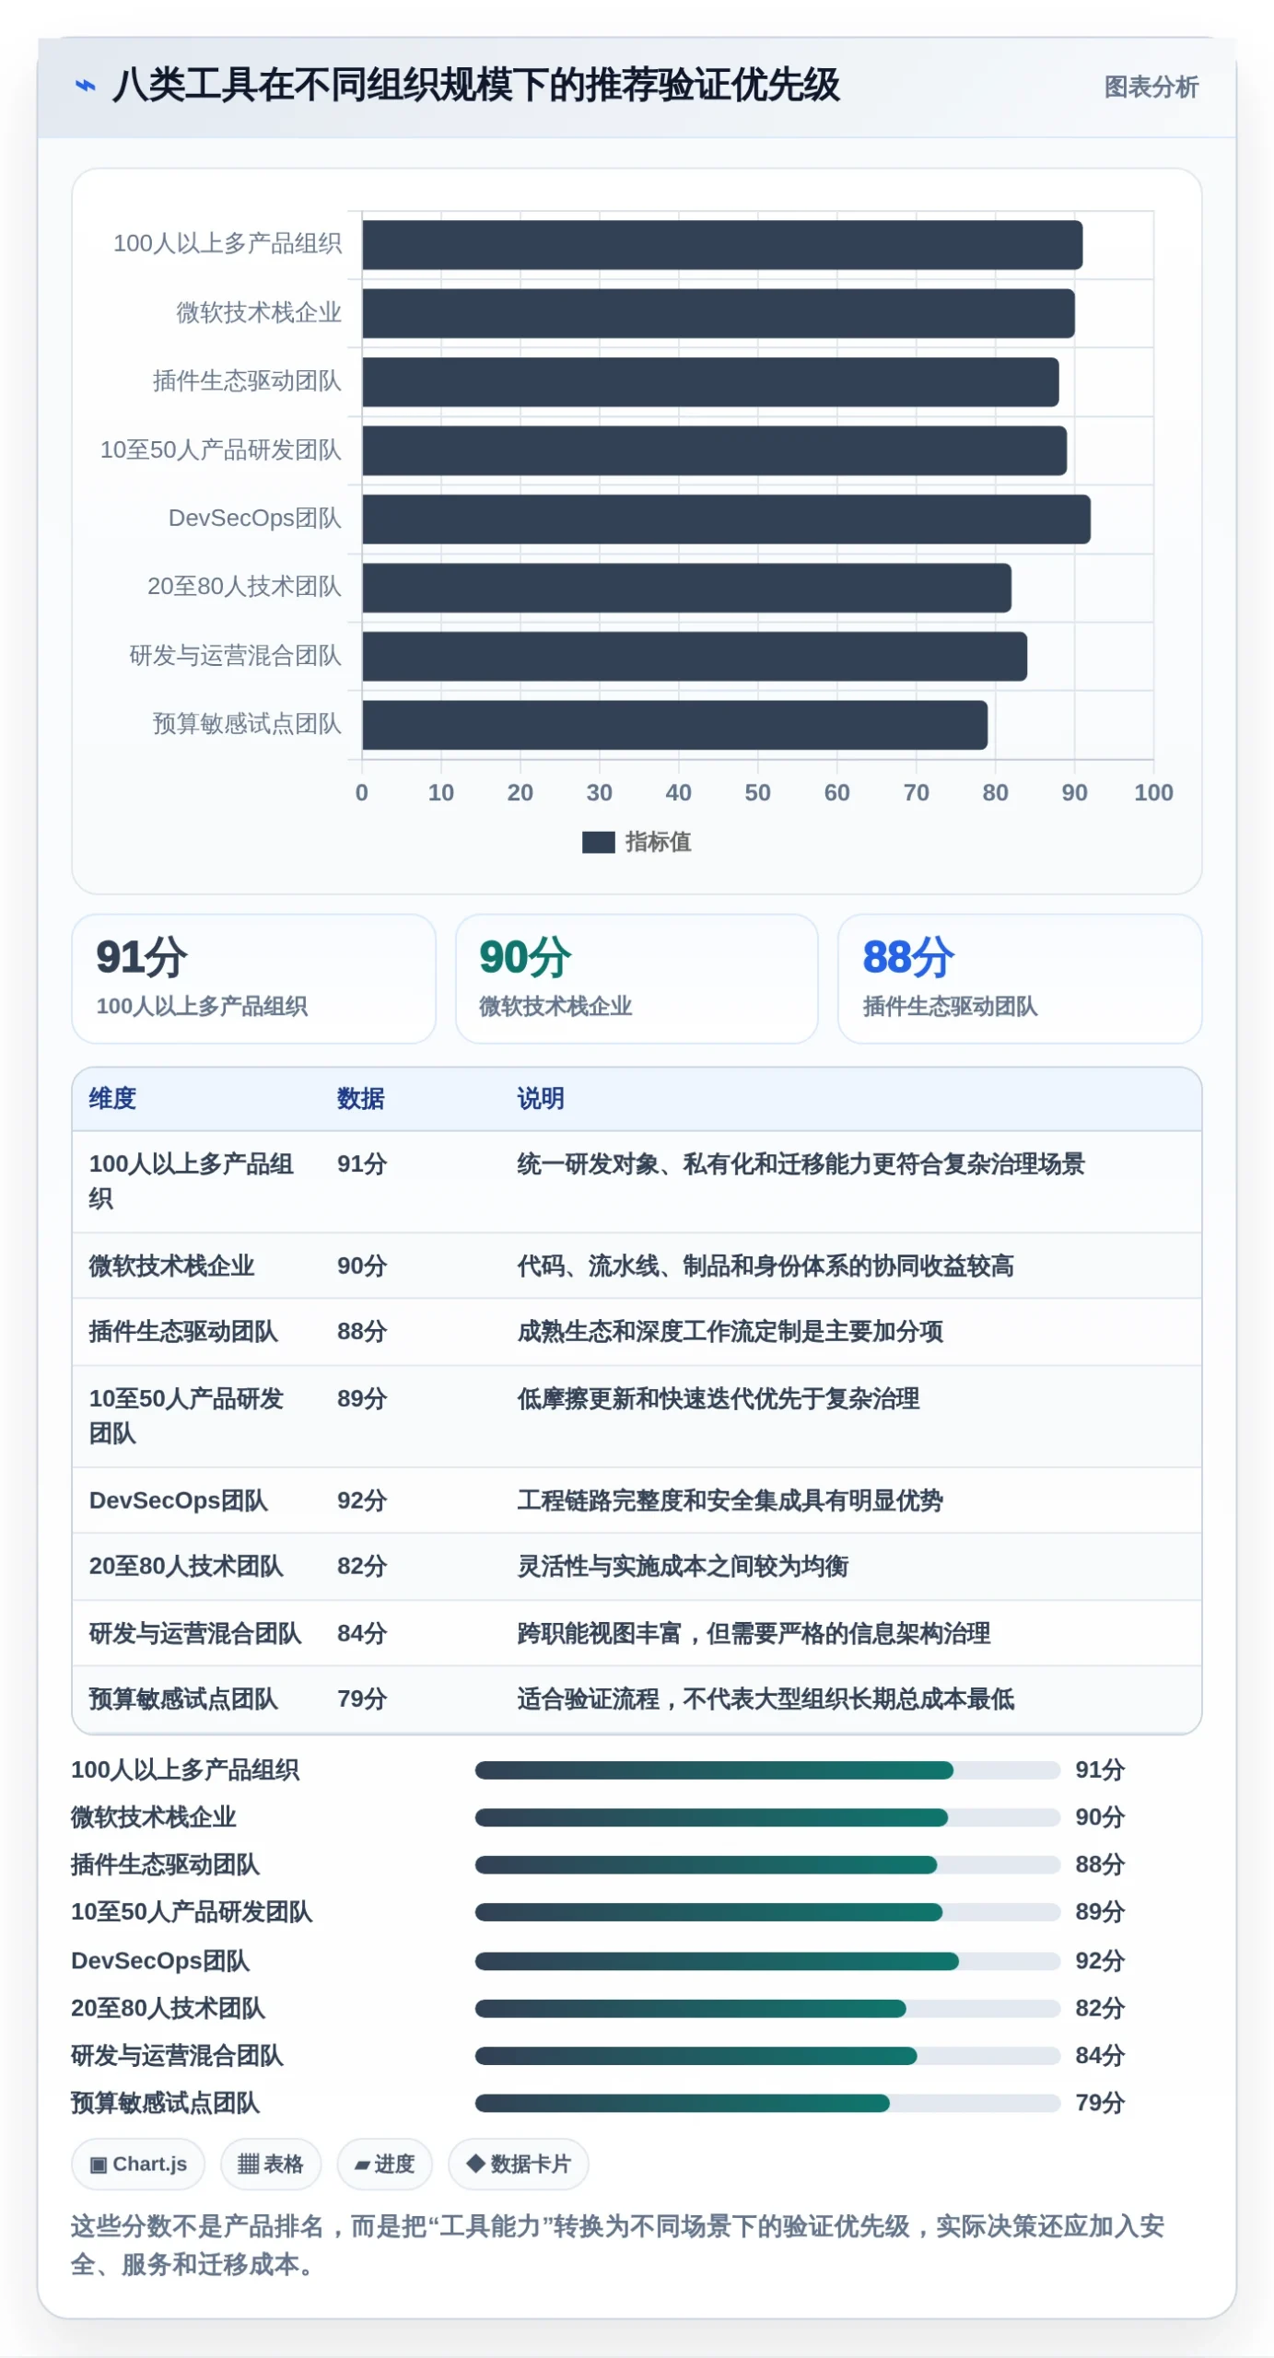This screenshot has width=1274, height=2358.
Task: Click the 指标值 legend text
Action: click(x=658, y=842)
